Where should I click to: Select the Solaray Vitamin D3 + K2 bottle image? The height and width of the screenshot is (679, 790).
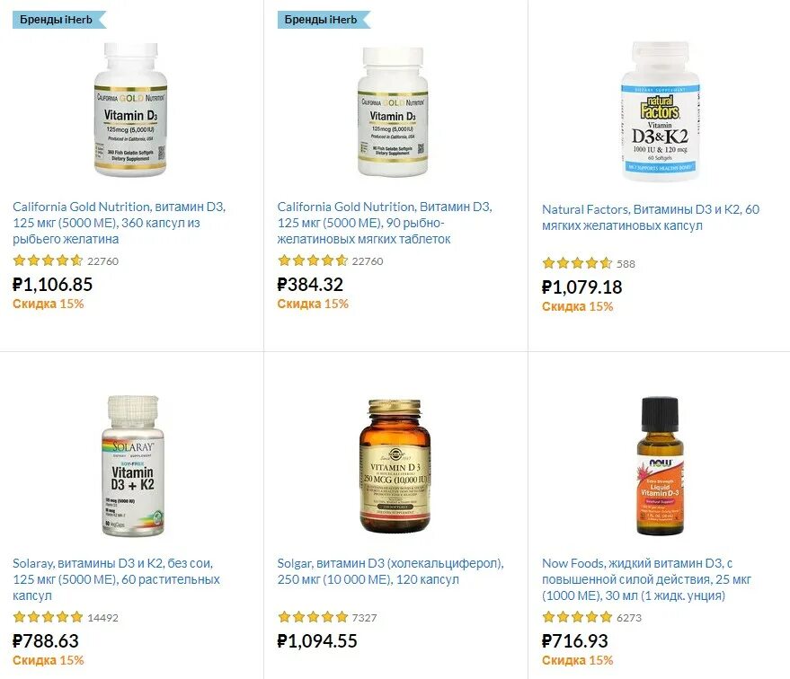[x=133, y=466]
